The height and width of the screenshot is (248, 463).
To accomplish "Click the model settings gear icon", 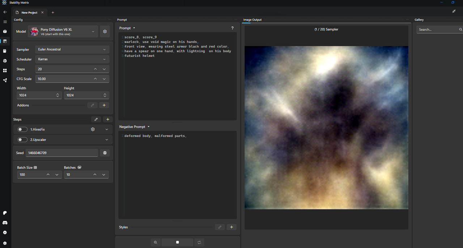I will tap(105, 31).
